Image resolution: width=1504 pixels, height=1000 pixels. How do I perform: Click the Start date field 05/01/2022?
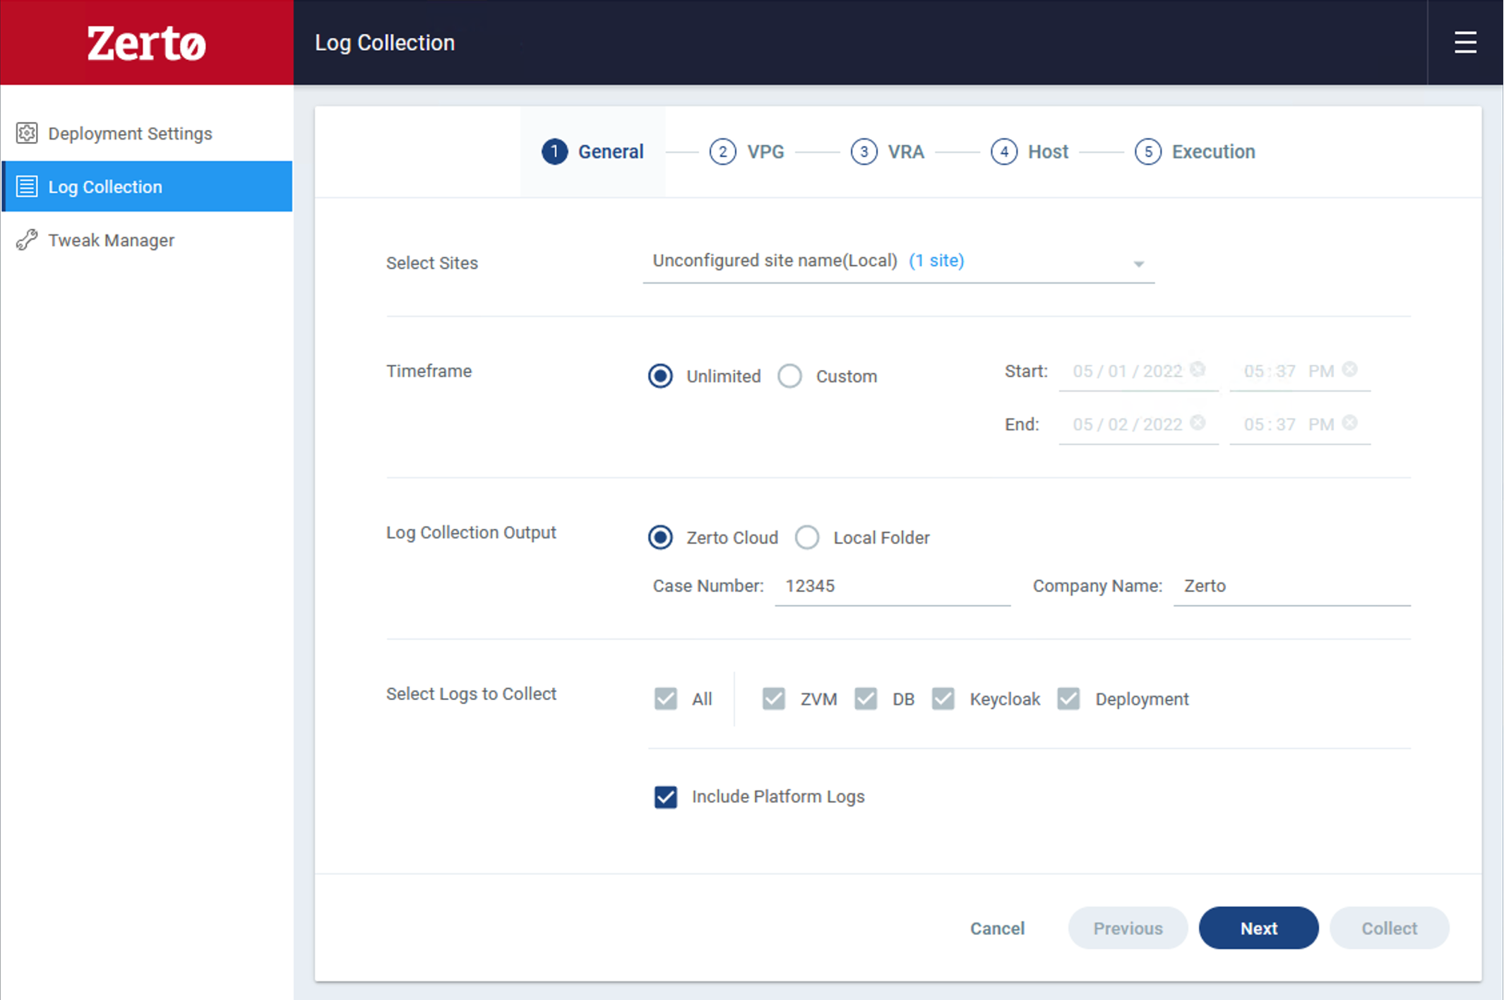pyautogui.click(x=1138, y=371)
